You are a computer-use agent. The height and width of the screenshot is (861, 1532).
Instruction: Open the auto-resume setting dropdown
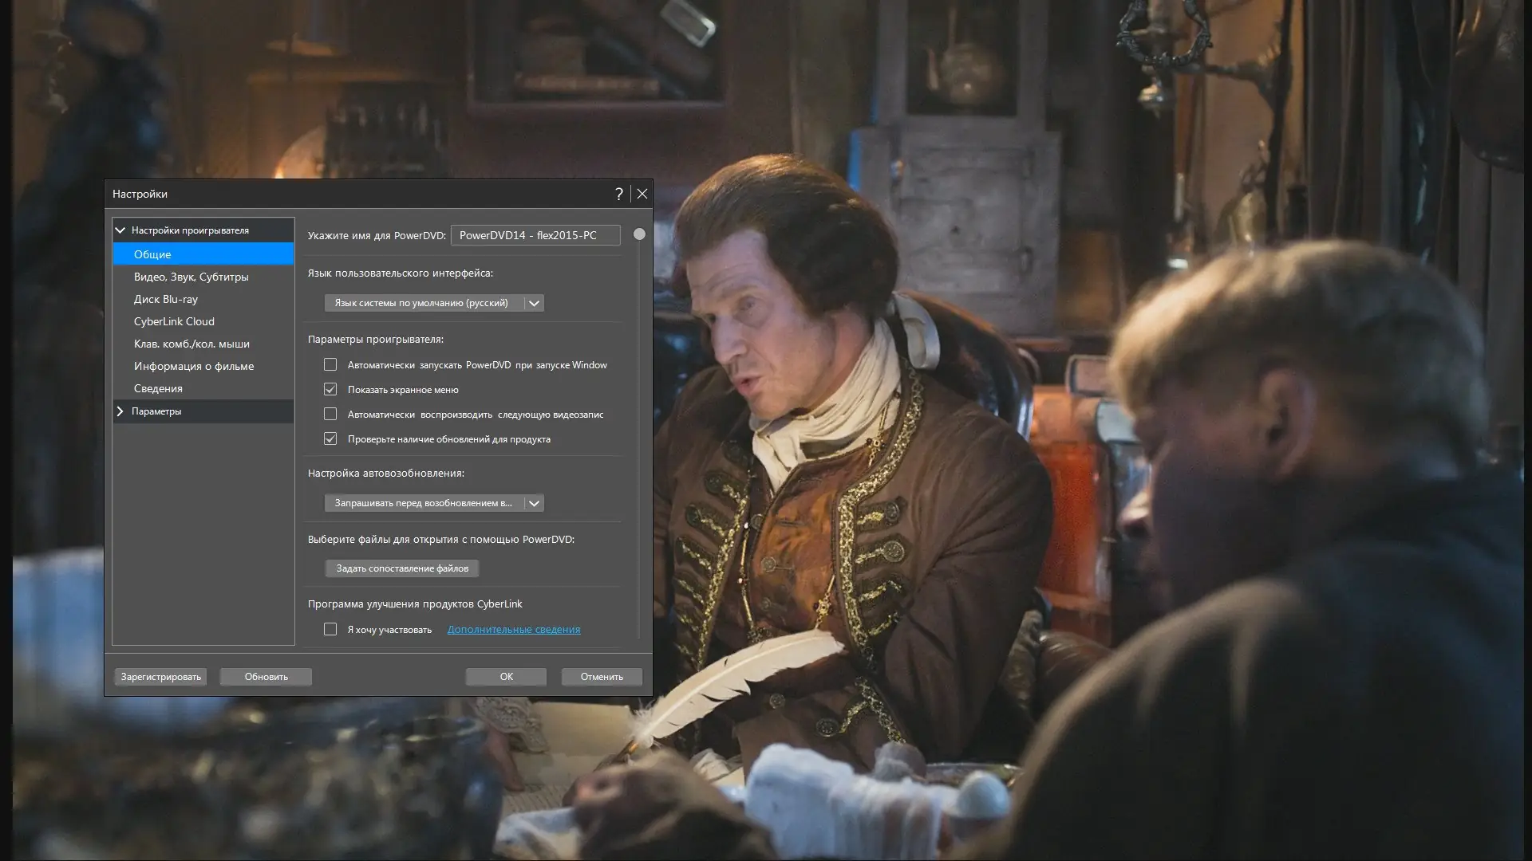click(x=534, y=503)
